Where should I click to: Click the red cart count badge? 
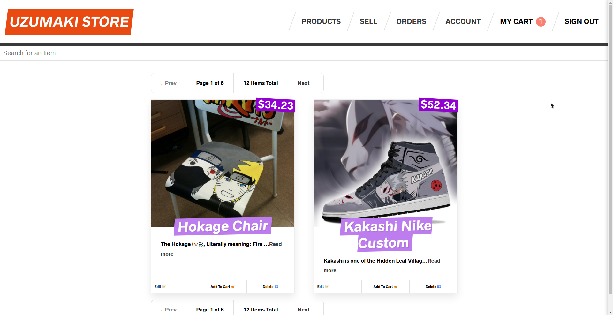541,22
